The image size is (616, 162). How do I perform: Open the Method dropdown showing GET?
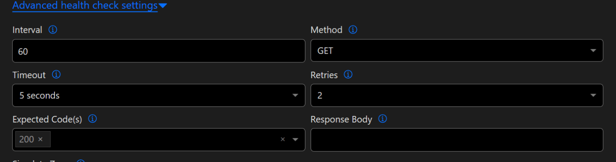click(x=457, y=50)
